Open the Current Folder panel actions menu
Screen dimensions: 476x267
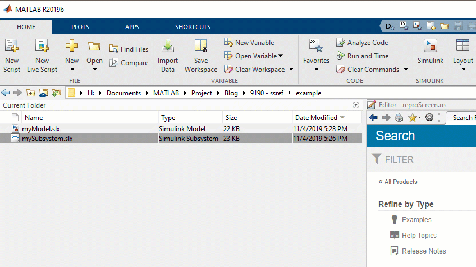[355, 105]
